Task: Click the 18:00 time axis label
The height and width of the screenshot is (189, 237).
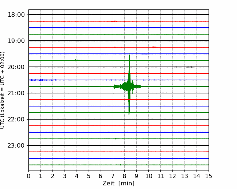Action: (16, 15)
